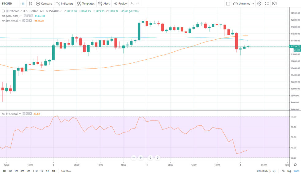This screenshot has width=301, height=174.
Task: Expand the Bitcoin / U.S. Dollar BITSTAMP dropdown
Action: click(61, 11)
